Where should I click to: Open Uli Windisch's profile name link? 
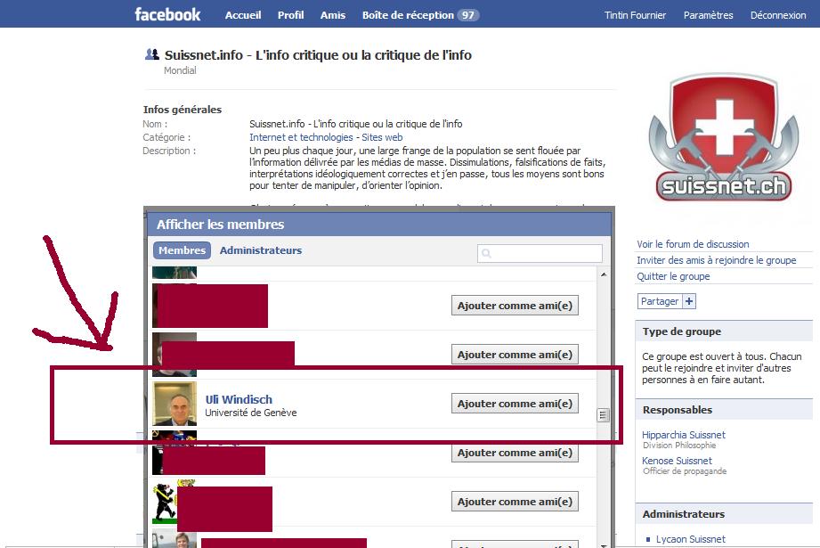239,399
